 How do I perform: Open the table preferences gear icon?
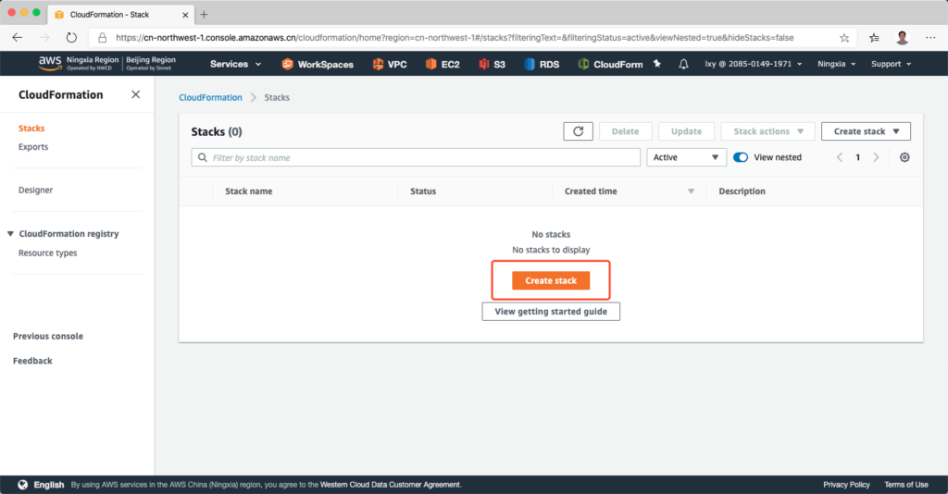[x=904, y=157]
